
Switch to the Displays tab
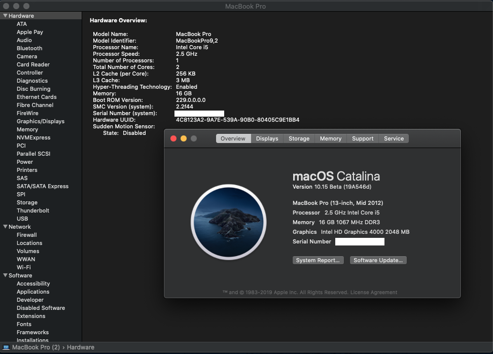click(x=267, y=138)
